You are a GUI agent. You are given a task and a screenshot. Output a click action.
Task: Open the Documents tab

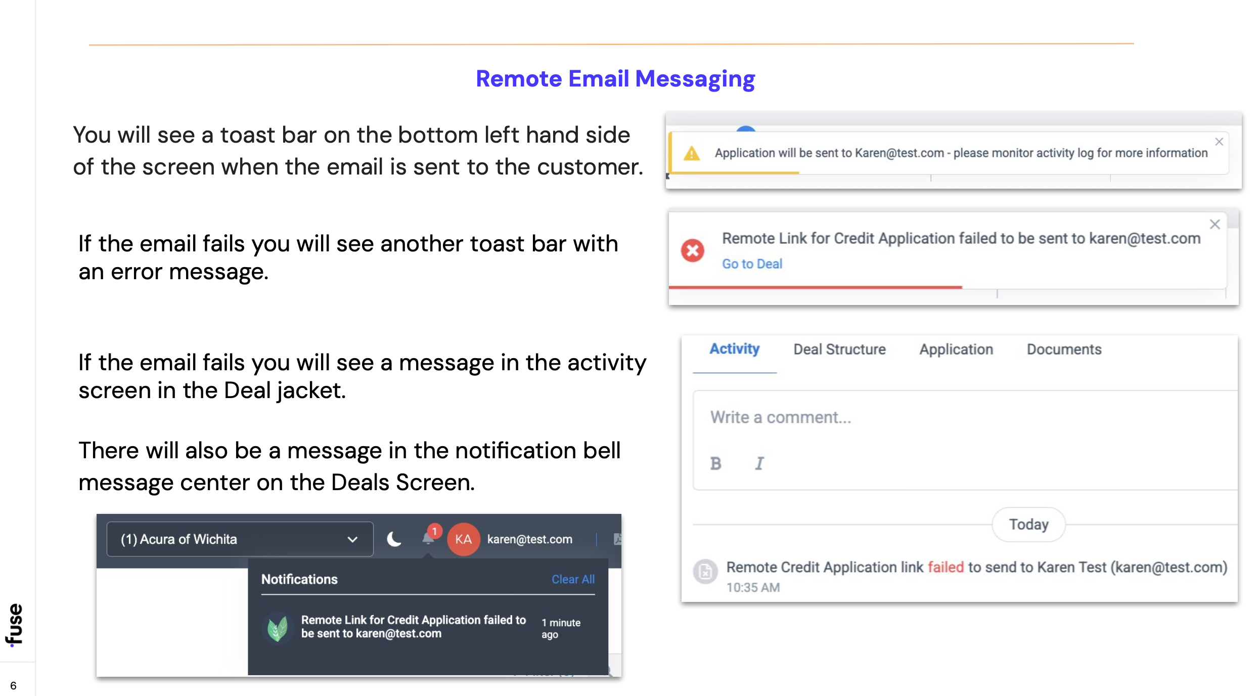(x=1064, y=349)
